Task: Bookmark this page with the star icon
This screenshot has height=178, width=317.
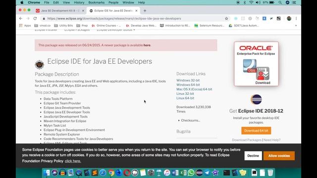Action: 226,19
